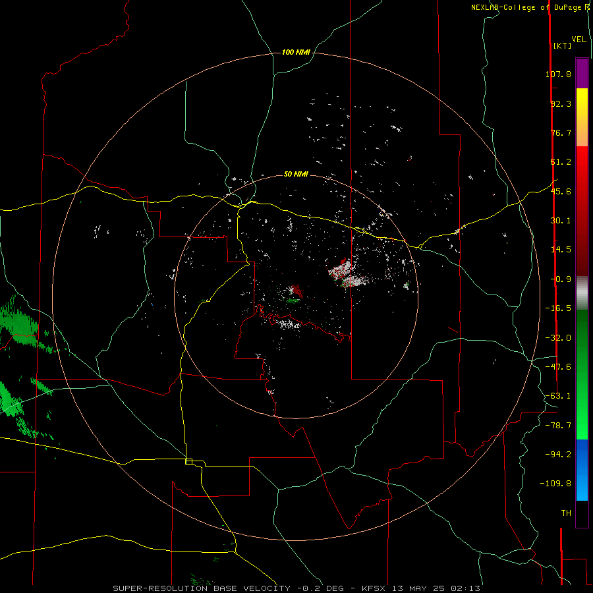
Task: Click the [KT] units label
Action: click(563, 45)
